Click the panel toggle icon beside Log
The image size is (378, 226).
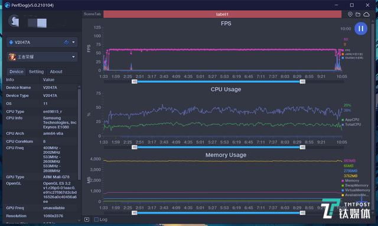click(x=87, y=219)
